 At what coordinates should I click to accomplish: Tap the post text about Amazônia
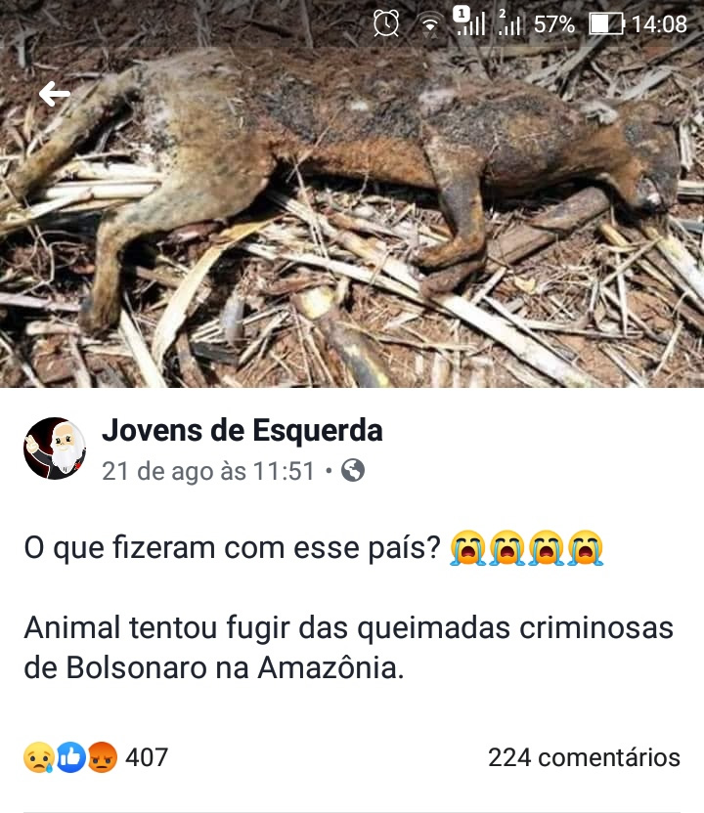[x=349, y=647]
